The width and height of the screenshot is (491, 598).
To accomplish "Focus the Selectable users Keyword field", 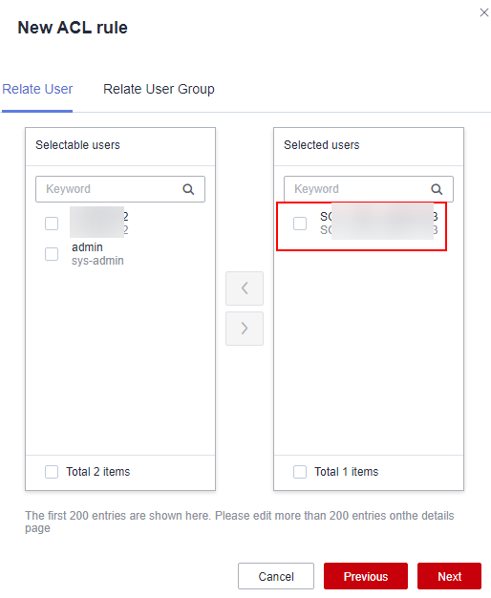I will click(120, 189).
